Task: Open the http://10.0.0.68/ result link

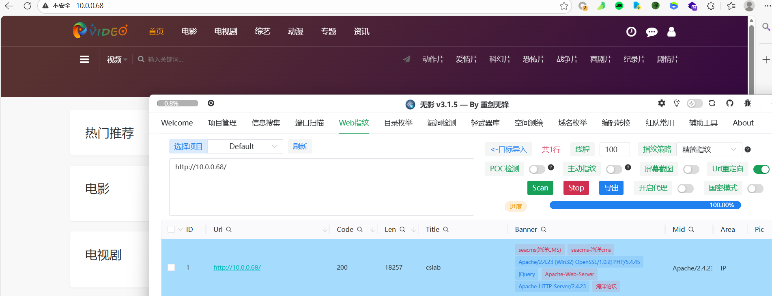Action: pyautogui.click(x=237, y=268)
